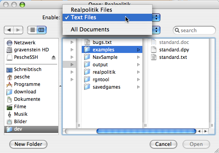Click the window resize corner grip
The height and width of the screenshot is (153, 219).
coord(216,150)
